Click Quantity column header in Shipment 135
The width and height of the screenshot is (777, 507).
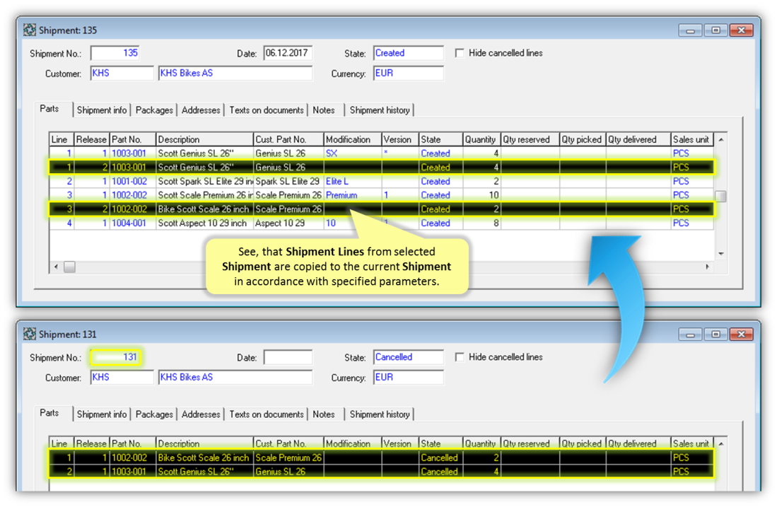[x=481, y=140]
